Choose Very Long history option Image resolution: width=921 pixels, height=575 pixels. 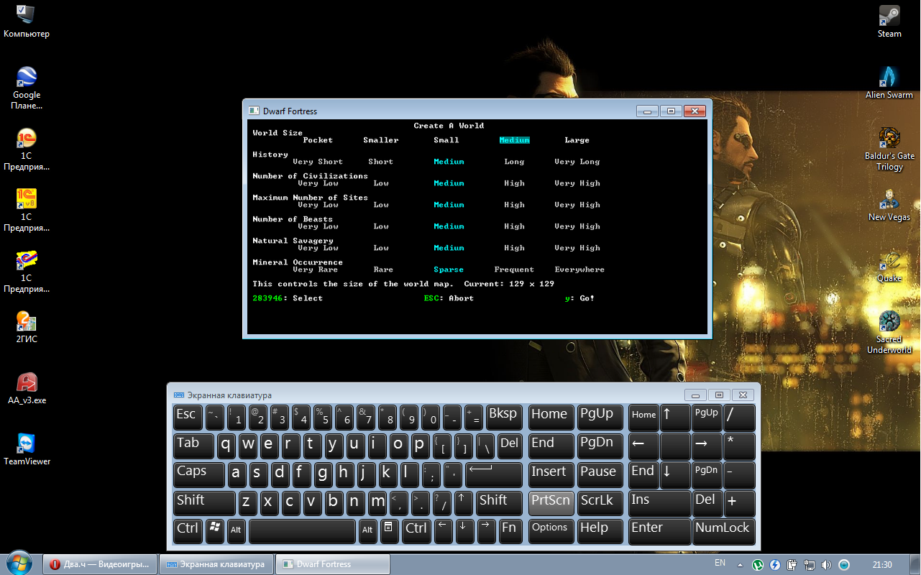[577, 162]
